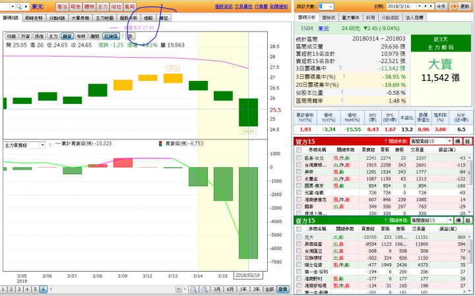Open the 日期 date picker dropdown
The height and width of the screenshot is (296, 475).
[x=420, y=7]
